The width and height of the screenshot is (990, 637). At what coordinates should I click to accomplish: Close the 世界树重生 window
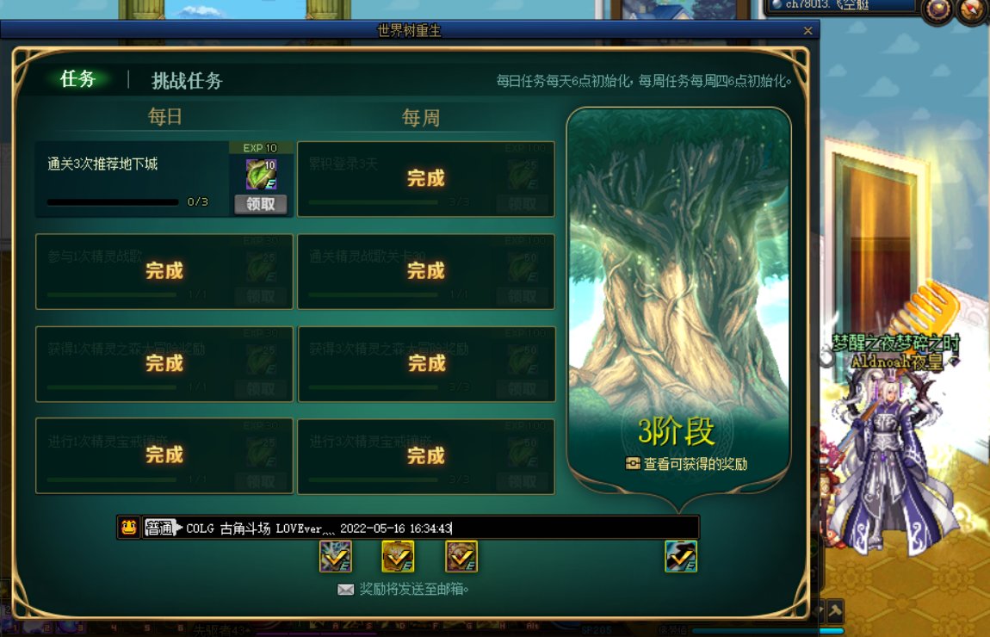click(808, 30)
